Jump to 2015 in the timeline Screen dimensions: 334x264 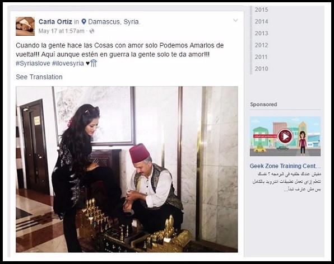click(x=261, y=10)
